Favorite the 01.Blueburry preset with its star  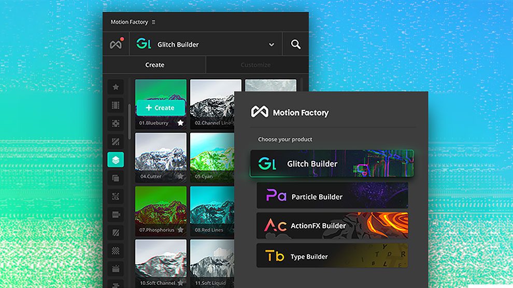click(180, 123)
